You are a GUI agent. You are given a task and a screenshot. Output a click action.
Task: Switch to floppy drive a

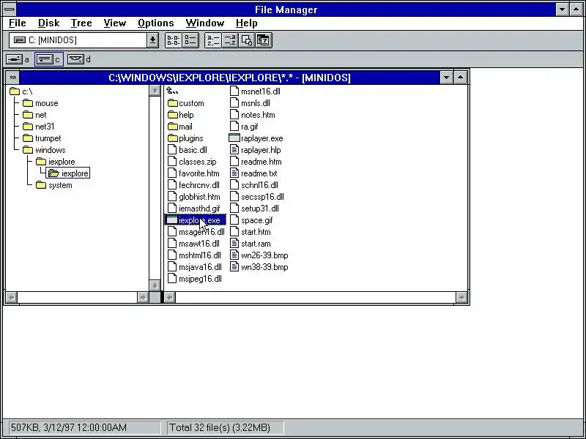18,59
